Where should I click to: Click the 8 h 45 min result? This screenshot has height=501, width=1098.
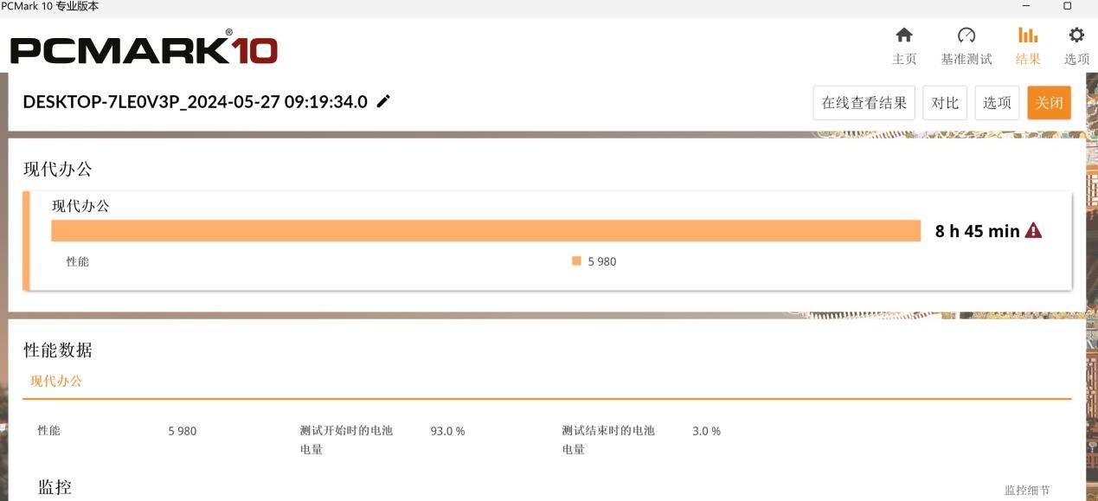tap(977, 231)
